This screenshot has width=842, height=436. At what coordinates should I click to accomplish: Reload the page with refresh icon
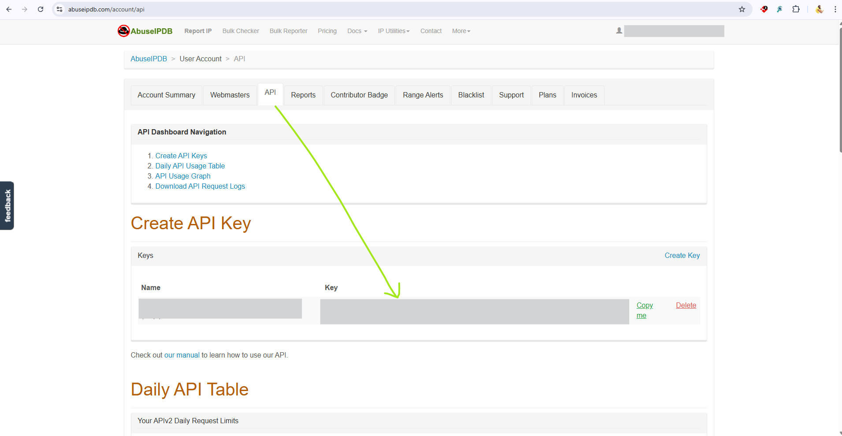click(x=41, y=9)
